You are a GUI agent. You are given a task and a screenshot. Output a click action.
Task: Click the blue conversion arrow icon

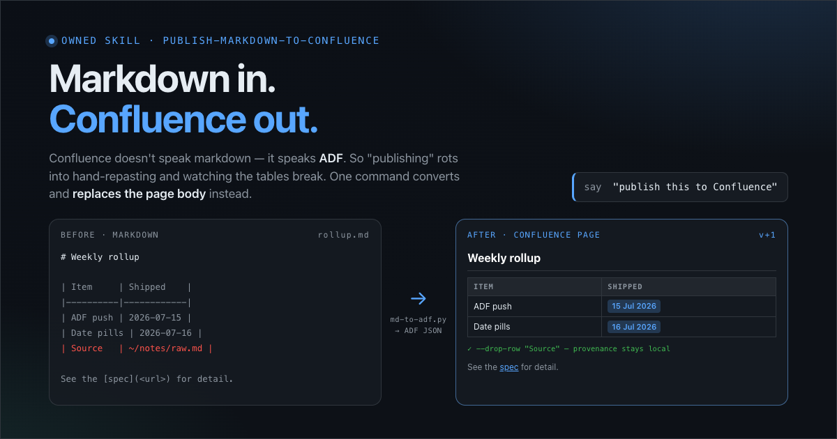click(x=418, y=298)
